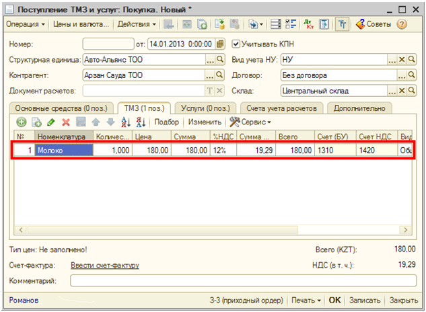Click the green Add row icon
The height and width of the screenshot is (312, 426).
(21, 122)
